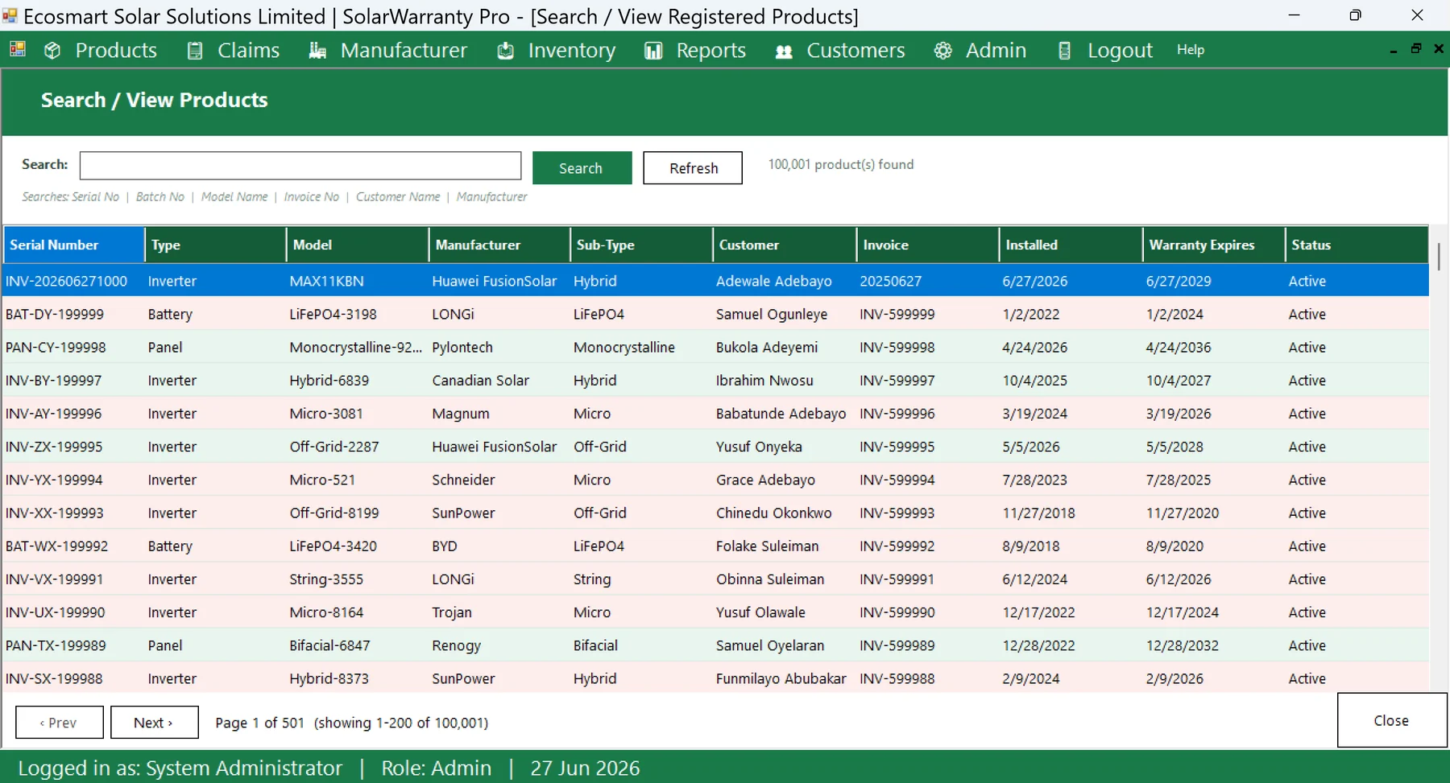
Task: Sort by Serial Number column header
Action: [x=74, y=245]
